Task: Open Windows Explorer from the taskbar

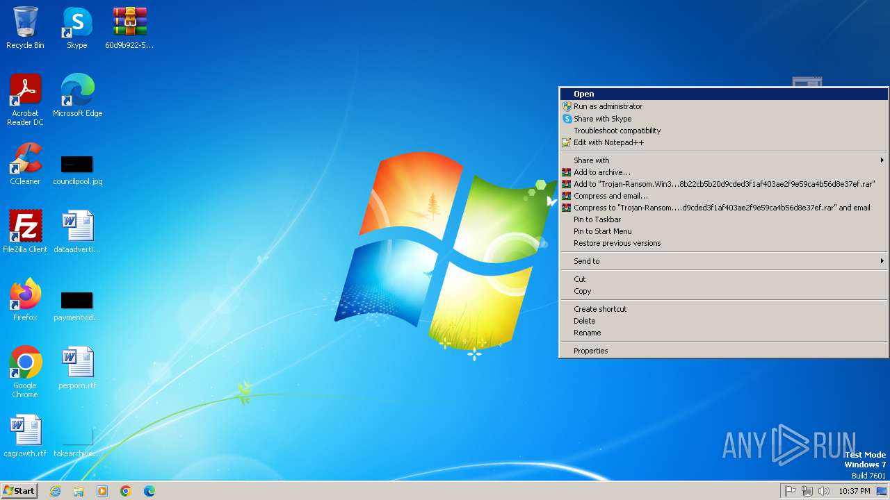Action: click(79, 491)
